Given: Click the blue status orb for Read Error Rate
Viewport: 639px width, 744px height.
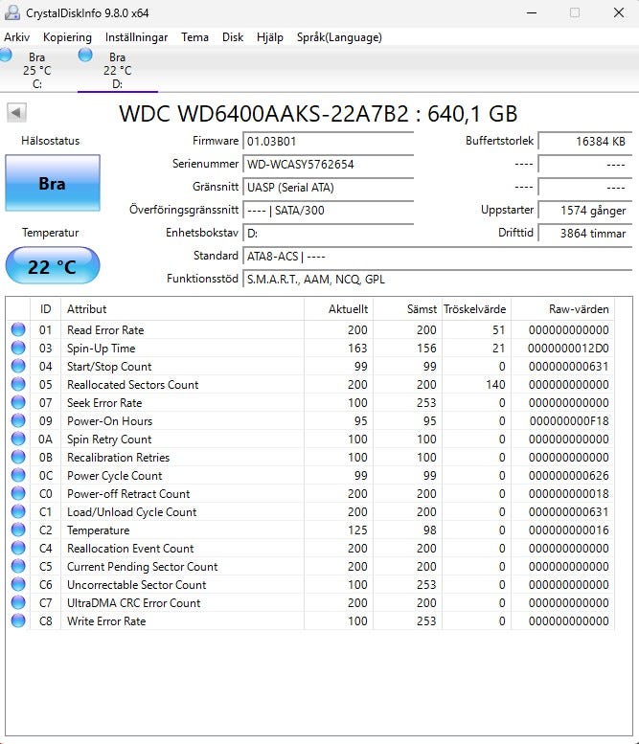Looking at the screenshot, I should click(18, 330).
